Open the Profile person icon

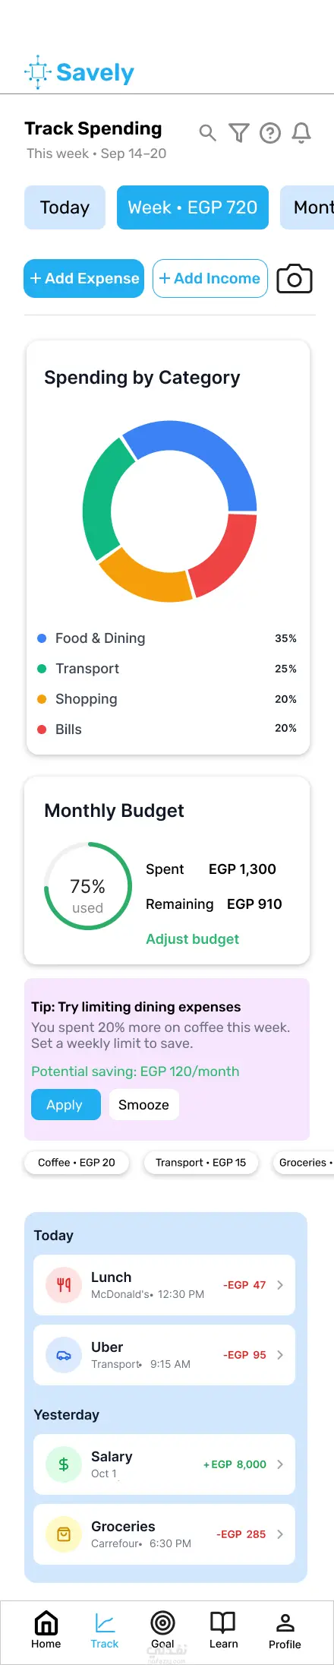[x=285, y=1629]
